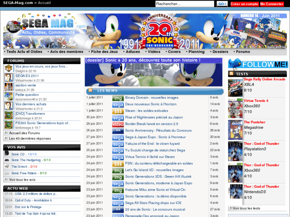Open the Vidéos menu item
Viewport: 290px width, 217px height.
[154, 52]
